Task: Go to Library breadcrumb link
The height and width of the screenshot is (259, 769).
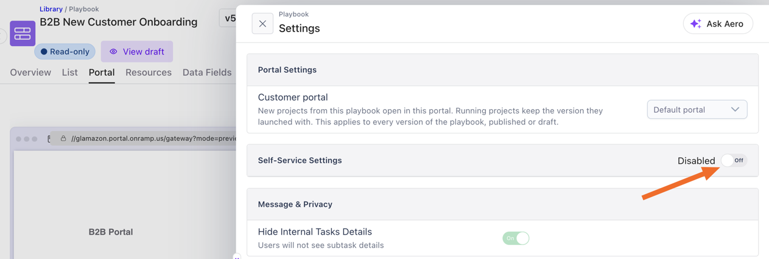Action: click(51, 9)
